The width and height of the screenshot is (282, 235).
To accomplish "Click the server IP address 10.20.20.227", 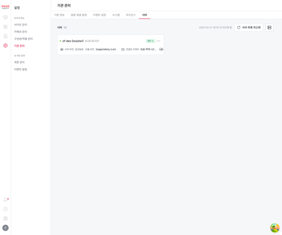I will click(x=92, y=41).
